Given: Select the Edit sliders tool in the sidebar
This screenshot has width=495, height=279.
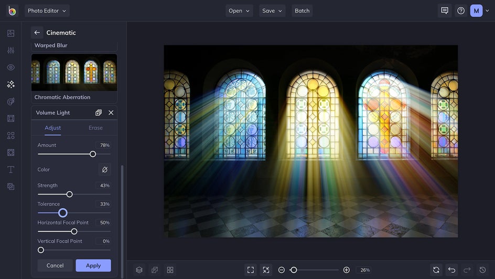Looking at the screenshot, I should (10, 50).
